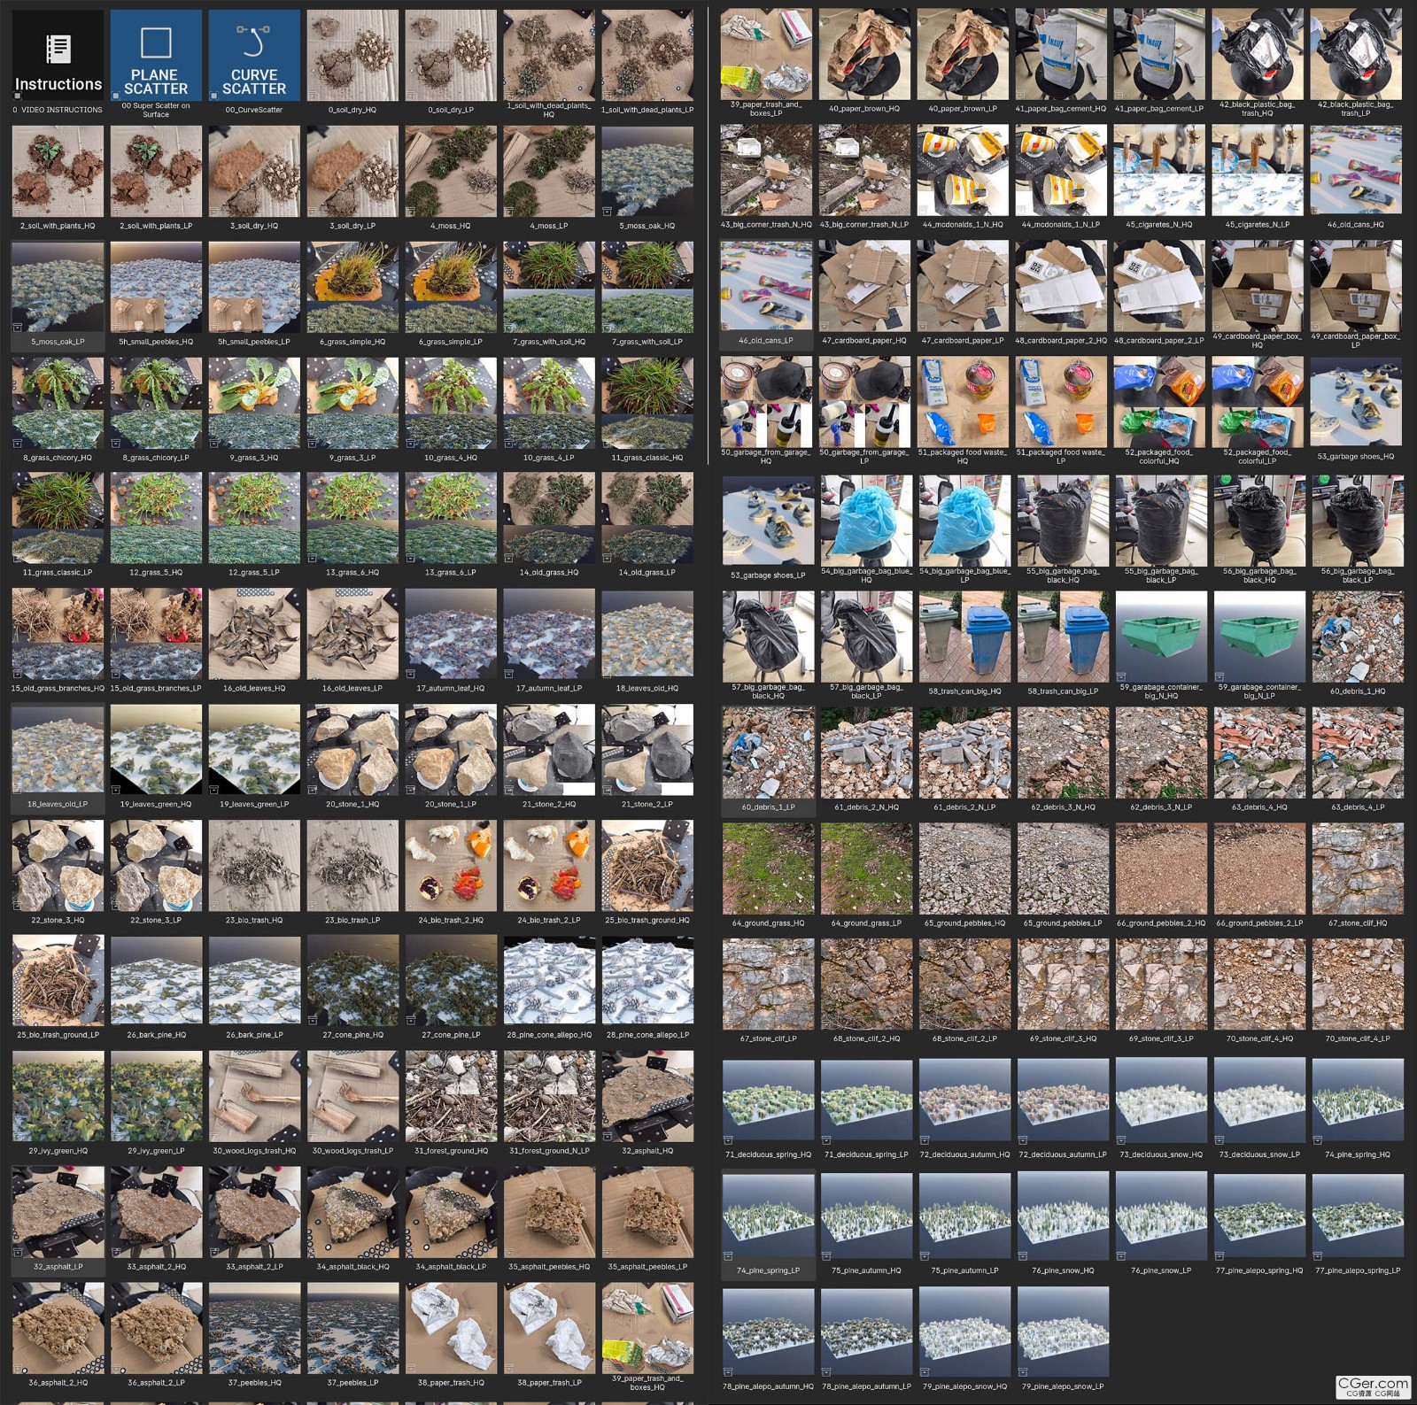The height and width of the screenshot is (1405, 1417).
Task: Pick the 6_grass_simple_HQ thumbnail
Action: coord(352,287)
